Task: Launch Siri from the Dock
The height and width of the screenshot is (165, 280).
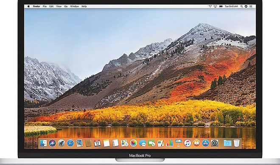Action: (52, 143)
